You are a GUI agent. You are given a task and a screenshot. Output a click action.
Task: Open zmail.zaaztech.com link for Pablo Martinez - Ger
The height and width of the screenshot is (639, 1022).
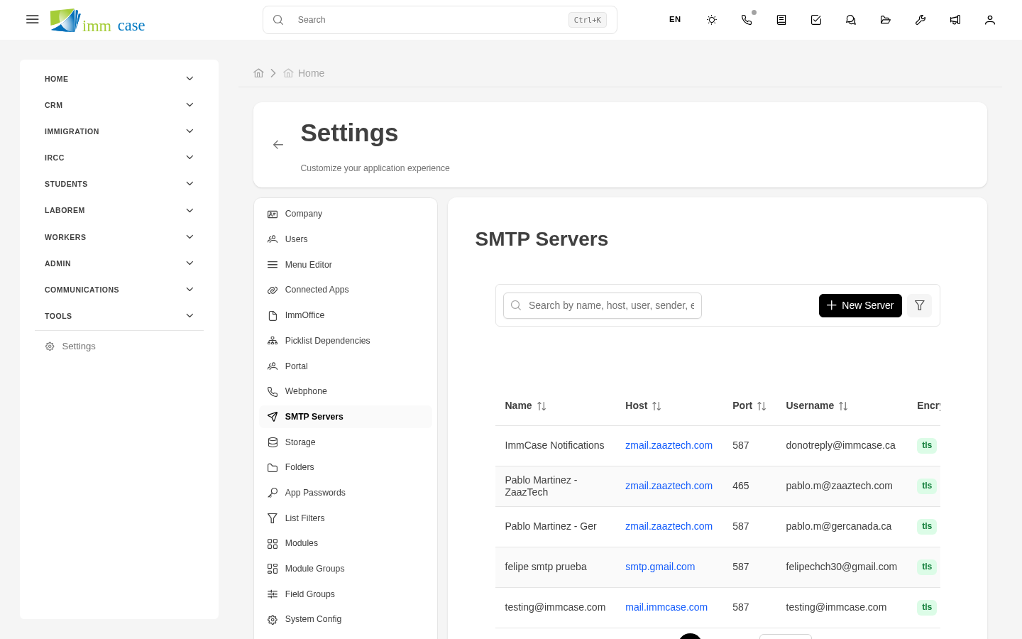tap(669, 526)
